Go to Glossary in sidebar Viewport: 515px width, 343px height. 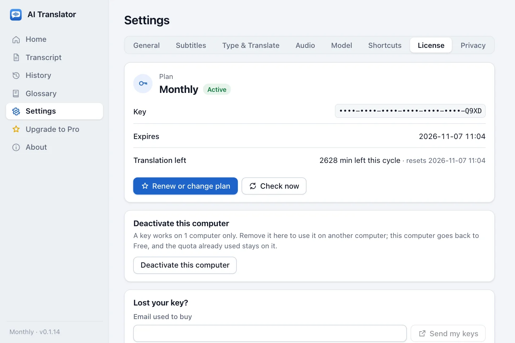tap(54, 94)
